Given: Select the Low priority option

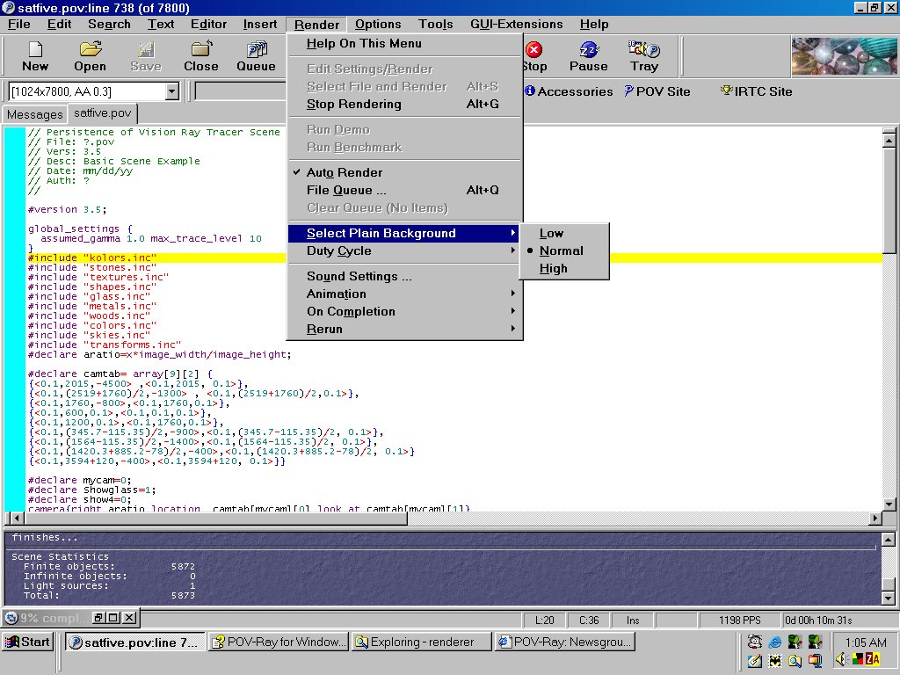Looking at the screenshot, I should [551, 233].
